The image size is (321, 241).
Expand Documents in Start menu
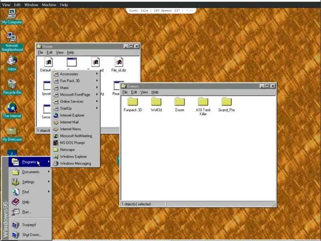point(30,172)
